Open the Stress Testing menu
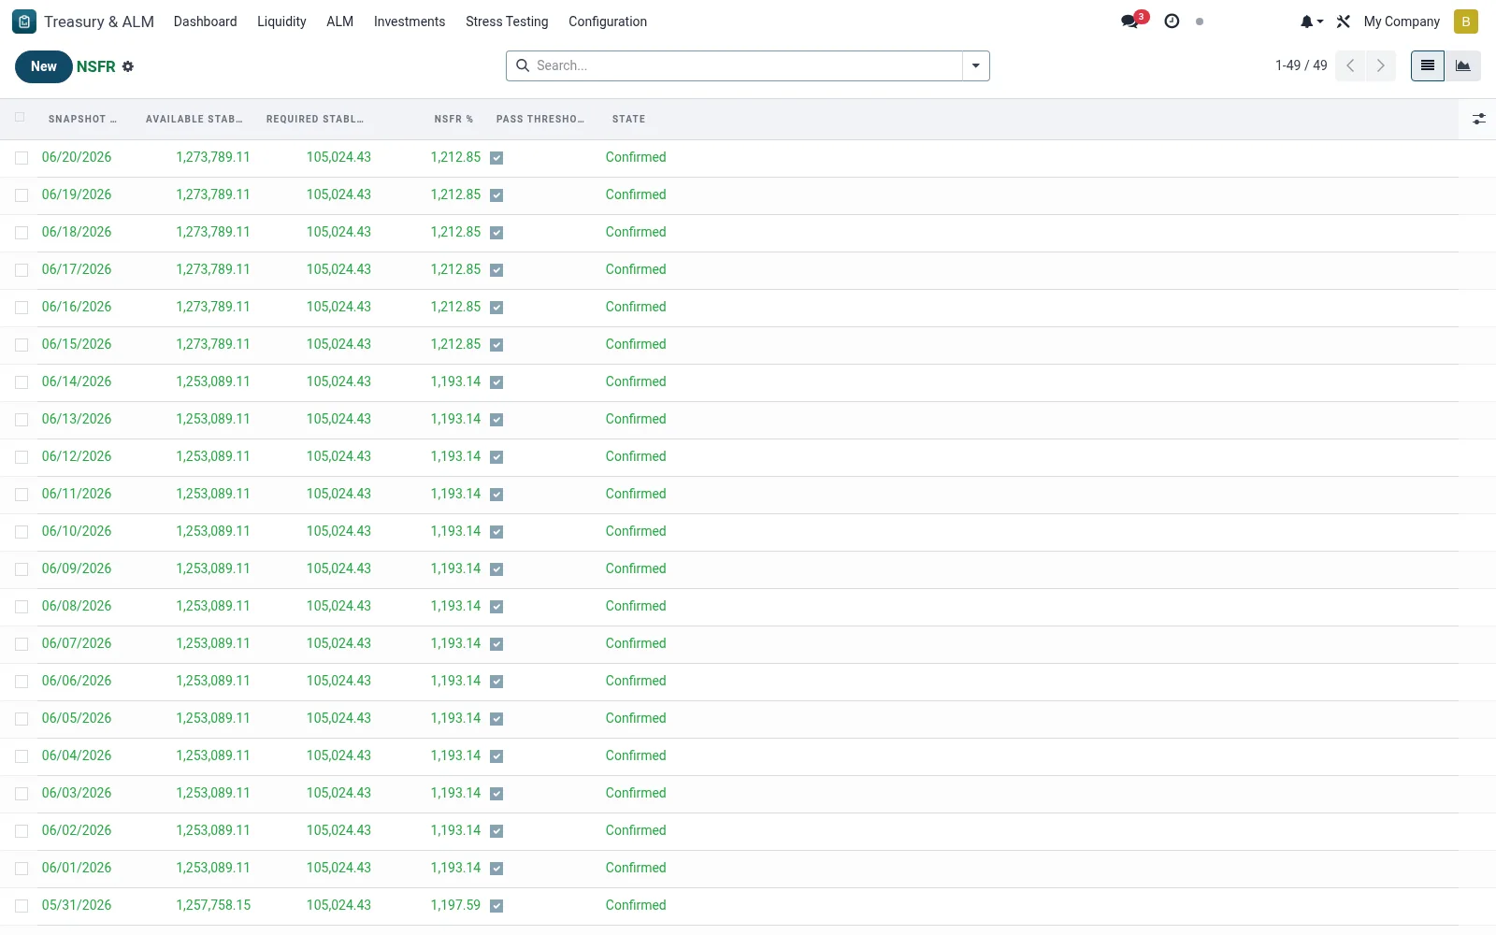 [507, 22]
